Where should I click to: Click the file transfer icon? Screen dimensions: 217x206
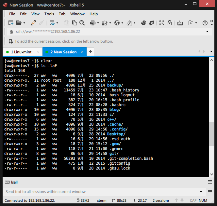tap(105, 23)
